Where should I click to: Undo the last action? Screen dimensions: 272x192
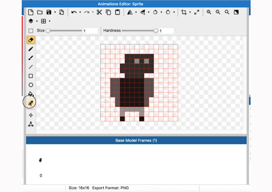tap(74, 12)
